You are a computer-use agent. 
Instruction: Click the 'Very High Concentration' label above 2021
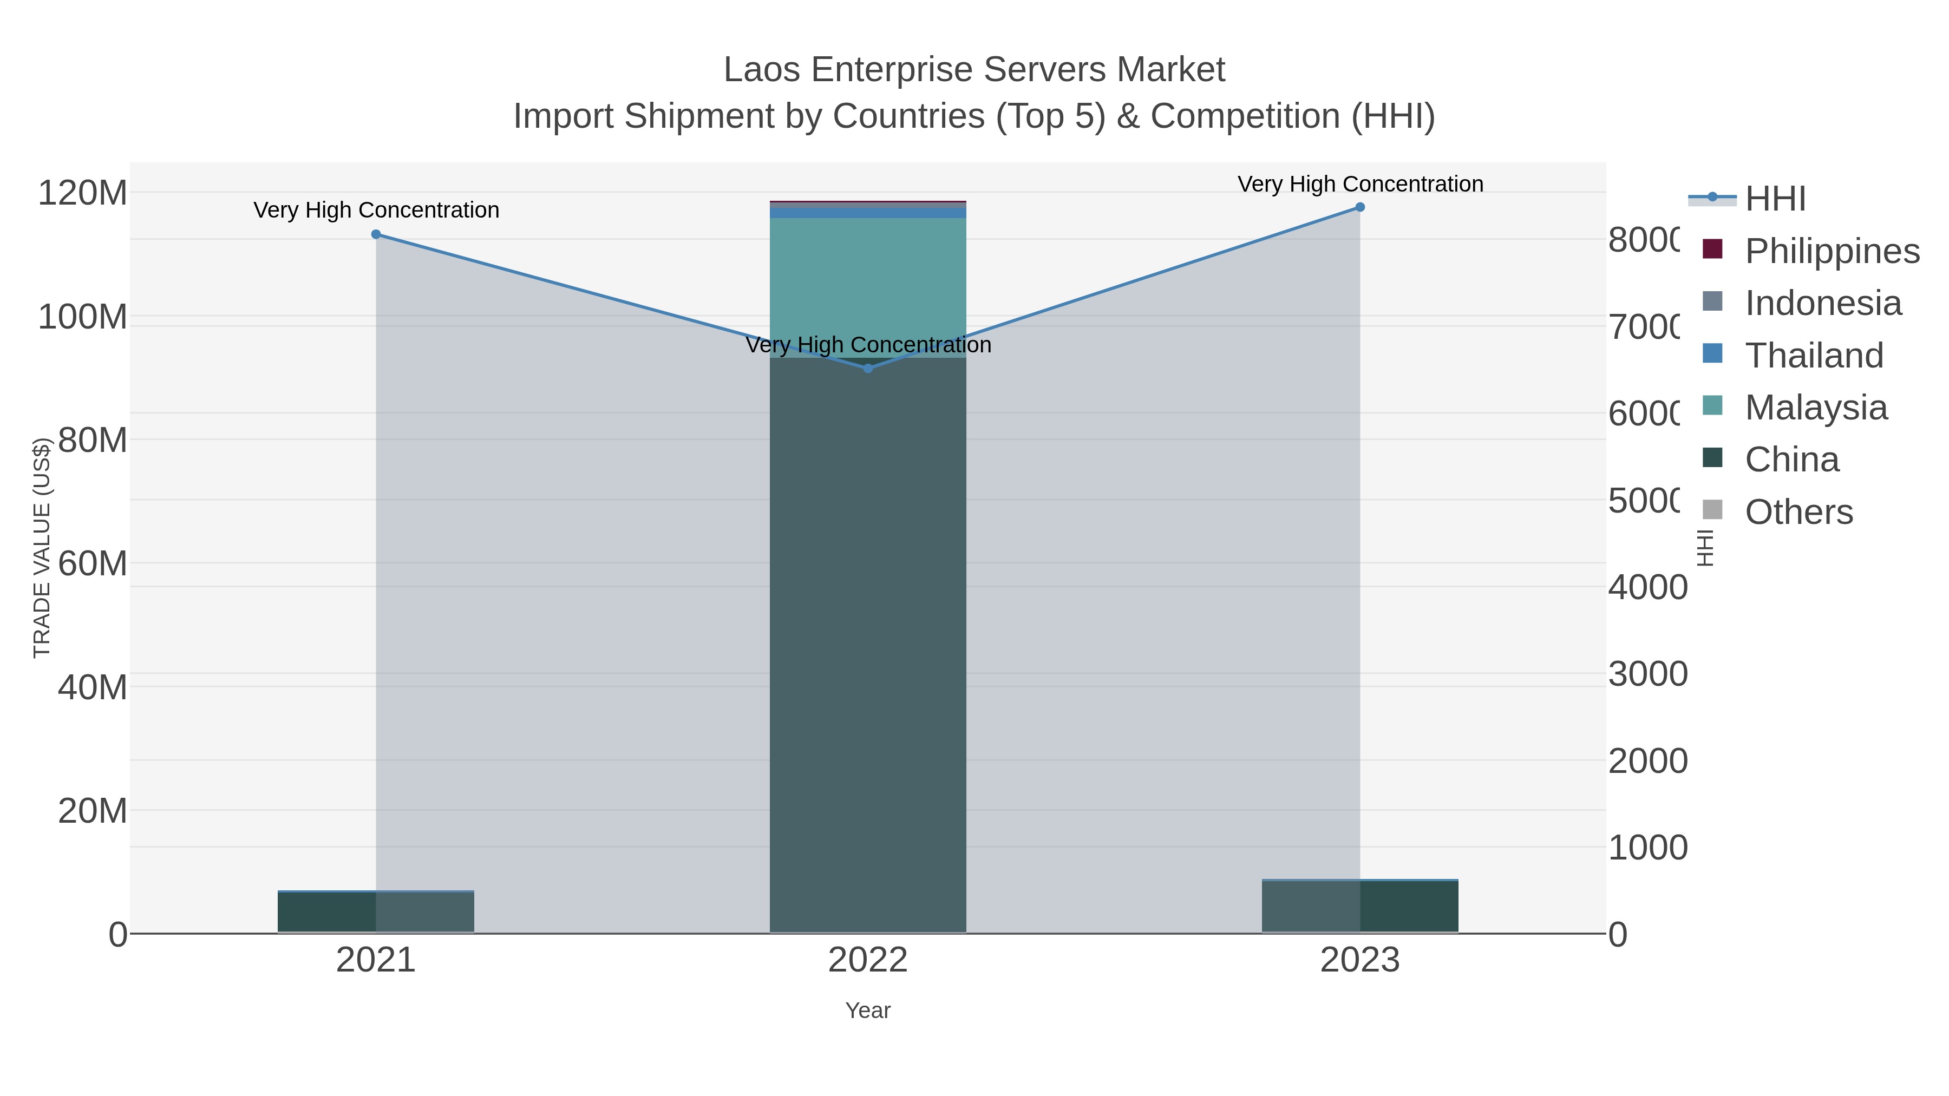[x=376, y=211]
